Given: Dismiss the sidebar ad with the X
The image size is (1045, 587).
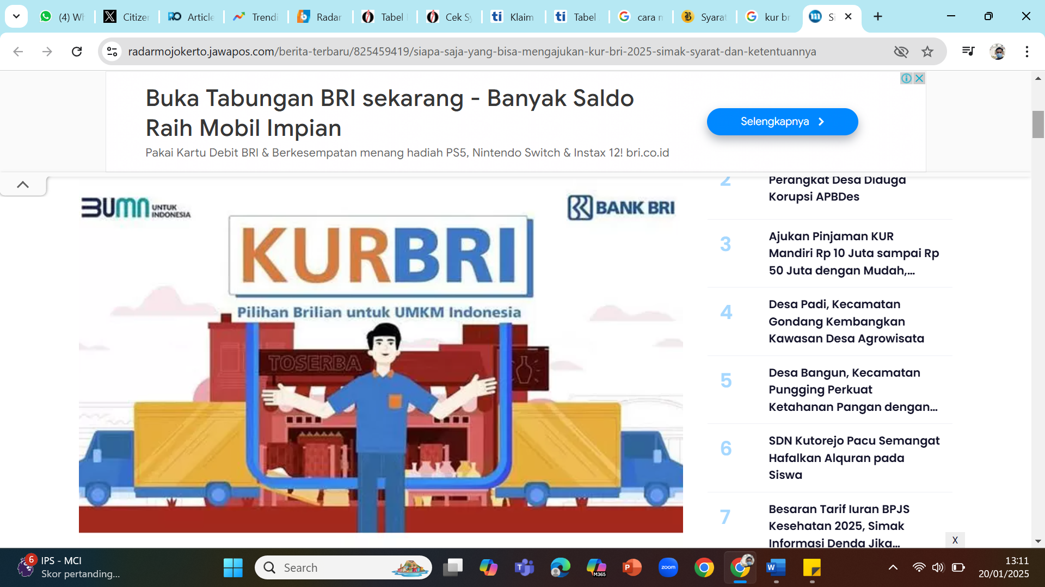Looking at the screenshot, I should 955,540.
